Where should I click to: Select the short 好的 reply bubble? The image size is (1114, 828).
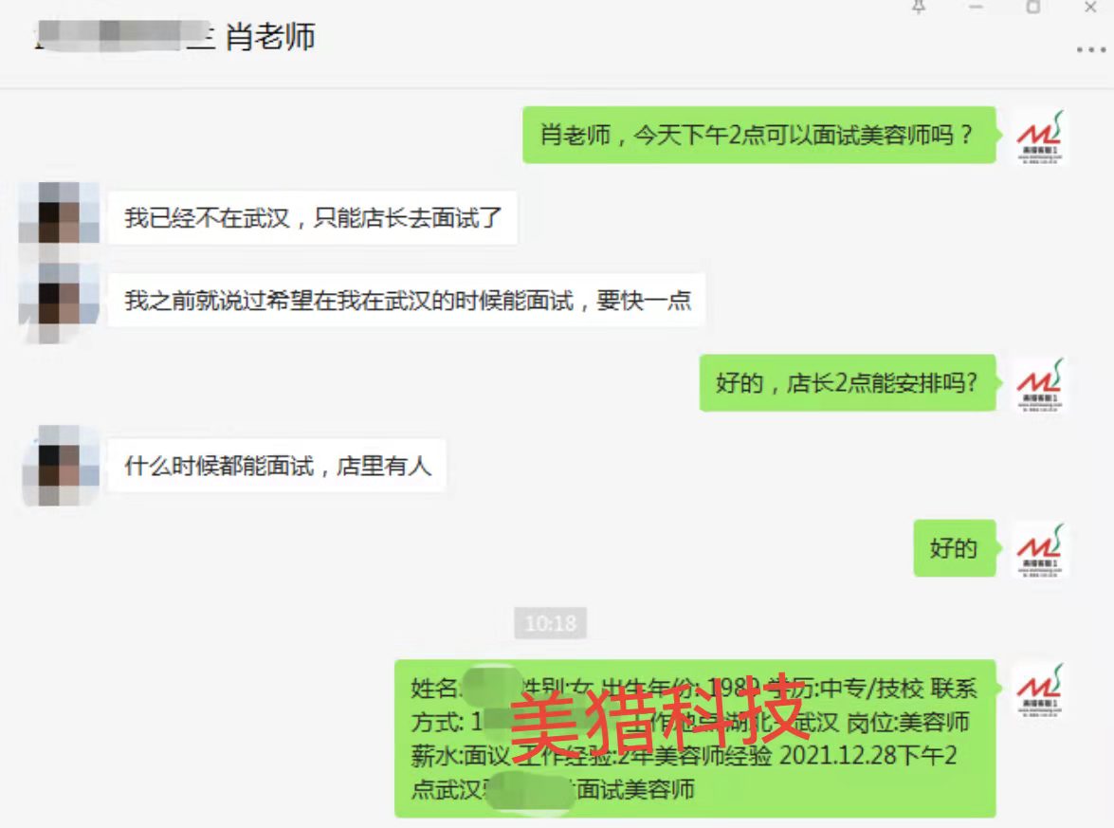pyautogui.click(x=954, y=549)
